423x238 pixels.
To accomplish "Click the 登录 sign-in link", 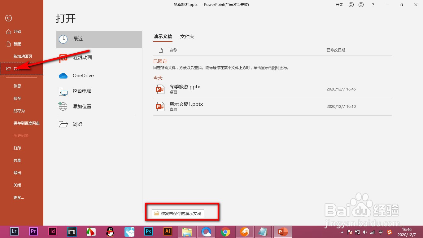I will [339, 5].
